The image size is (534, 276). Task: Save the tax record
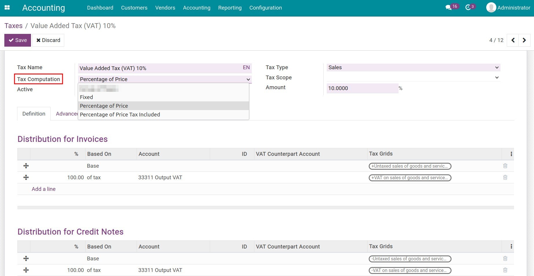pos(18,40)
